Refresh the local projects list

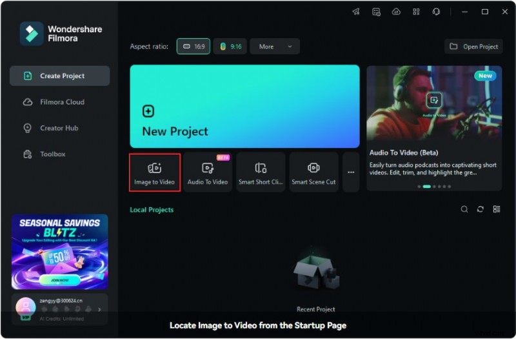tap(481, 209)
